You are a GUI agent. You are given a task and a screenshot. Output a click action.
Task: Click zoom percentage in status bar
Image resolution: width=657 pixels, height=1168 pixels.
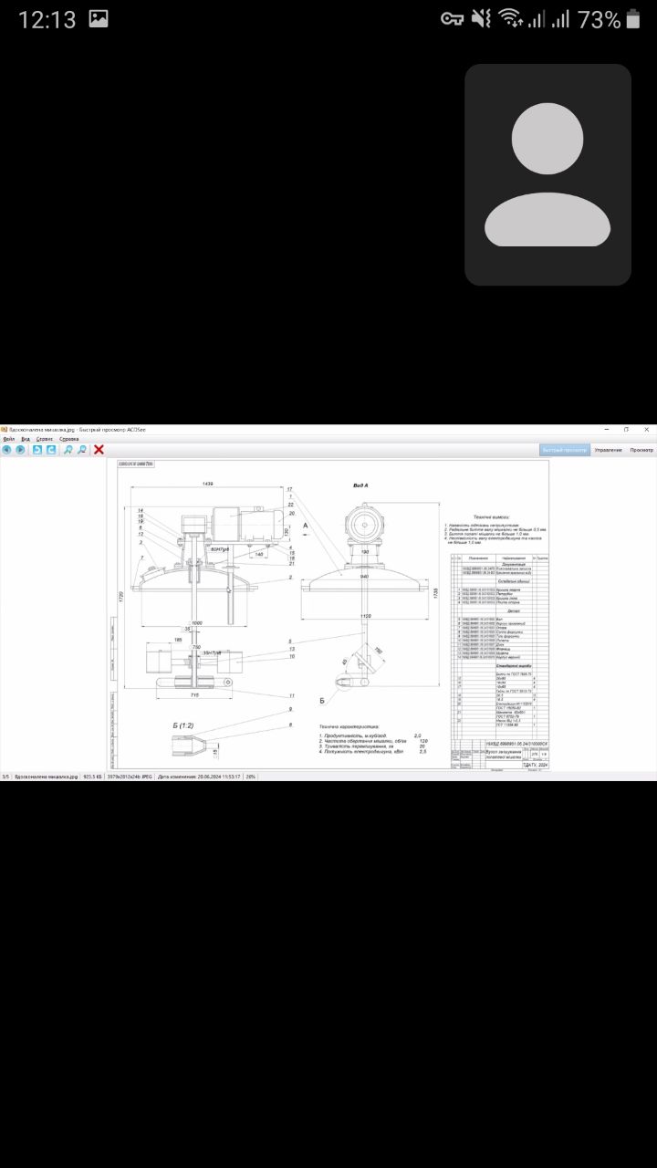click(251, 777)
